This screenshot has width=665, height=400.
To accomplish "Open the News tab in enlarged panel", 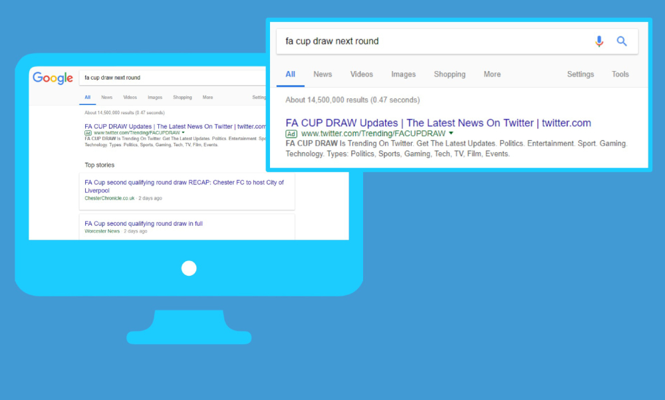I will (x=323, y=74).
